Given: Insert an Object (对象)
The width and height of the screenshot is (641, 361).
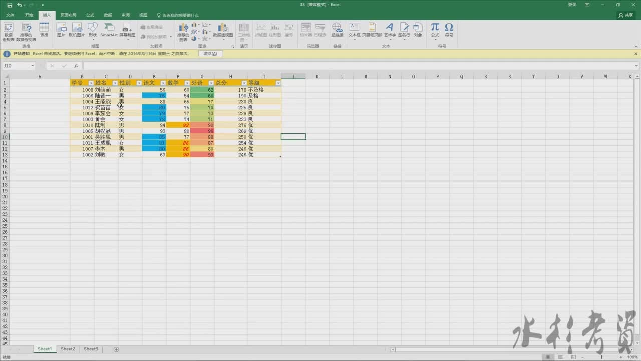Looking at the screenshot, I should (x=418, y=30).
